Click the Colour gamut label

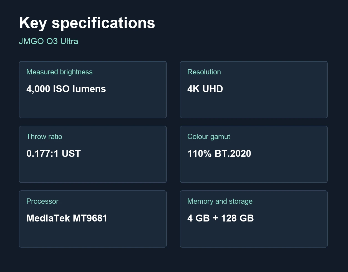(x=209, y=137)
